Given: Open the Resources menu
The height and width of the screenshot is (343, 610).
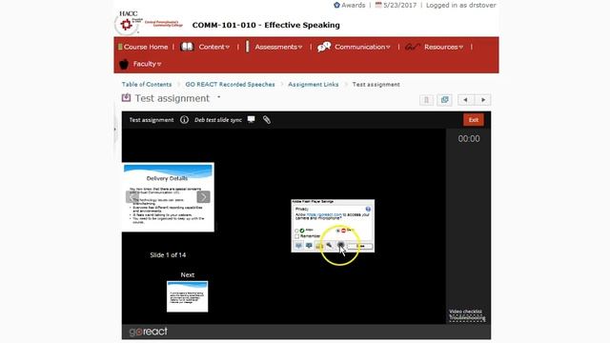Looking at the screenshot, I should (441, 47).
